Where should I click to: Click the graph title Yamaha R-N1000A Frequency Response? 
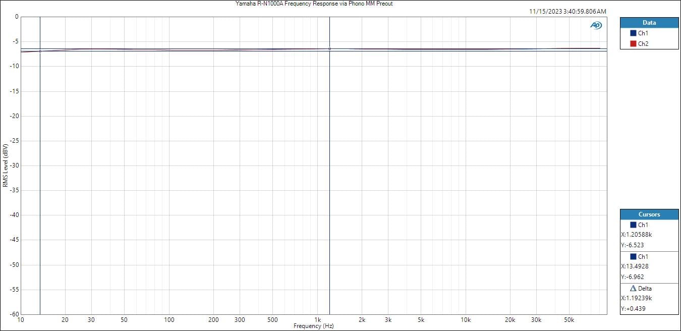(314, 4)
